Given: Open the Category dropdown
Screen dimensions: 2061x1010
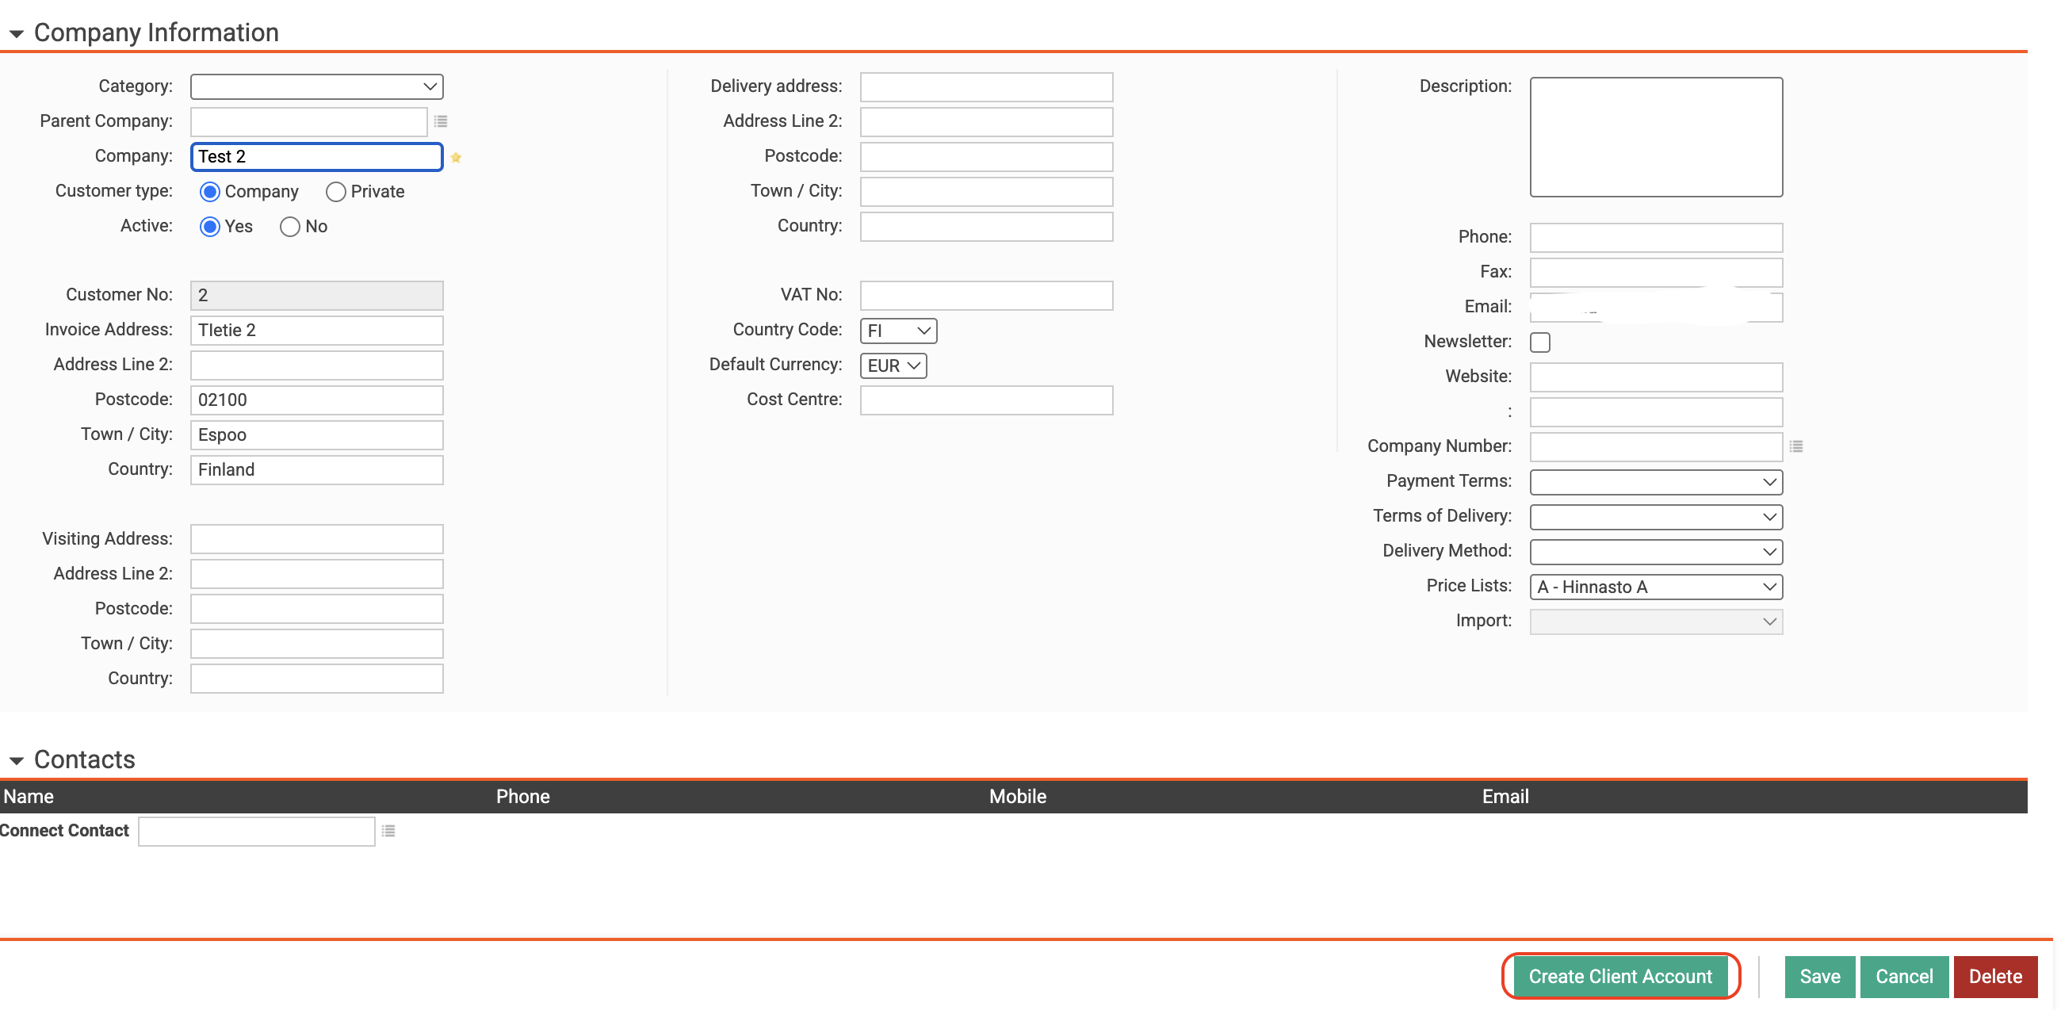Looking at the screenshot, I should 317,86.
